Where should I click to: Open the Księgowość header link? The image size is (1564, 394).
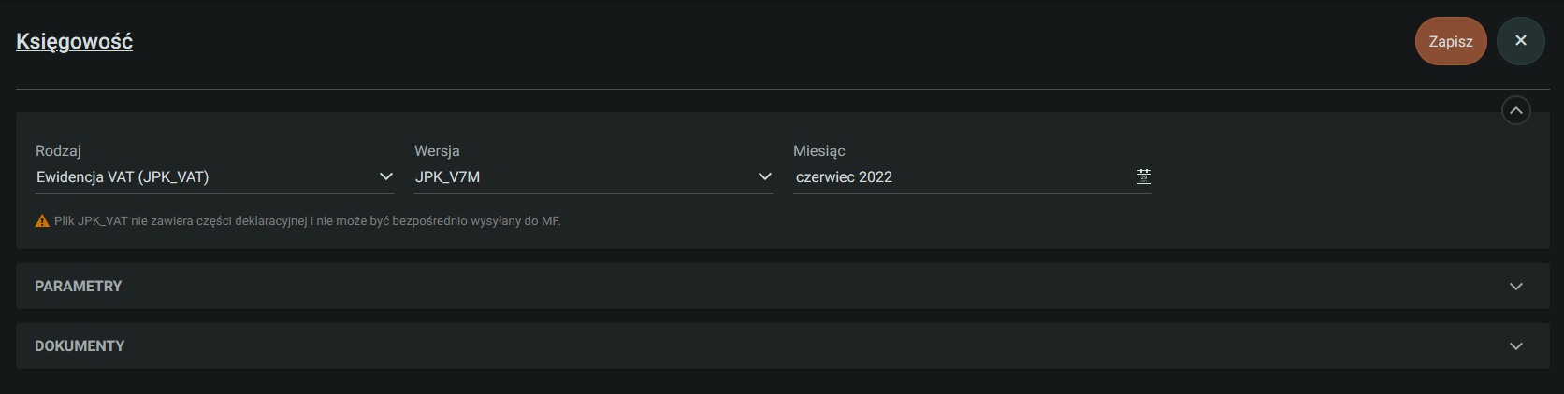(x=74, y=41)
